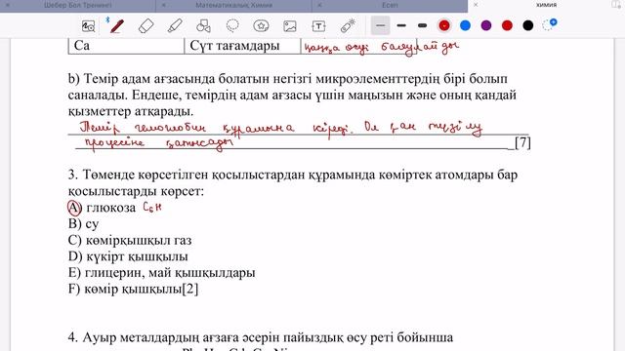Select the handwriting zoom window tool
The image size is (625, 351).
pyautogui.click(x=88, y=26)
